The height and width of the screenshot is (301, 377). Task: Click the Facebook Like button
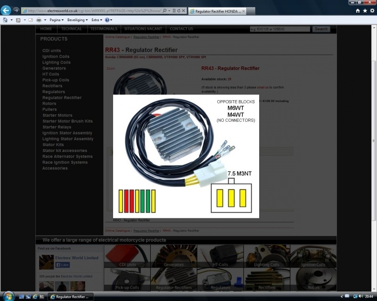(63, 265)
